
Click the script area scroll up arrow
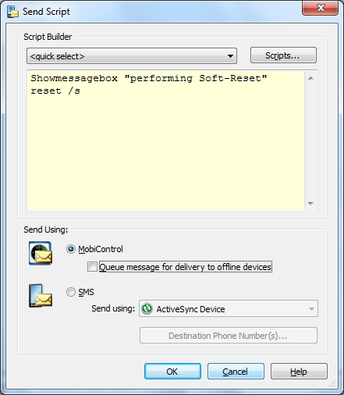pos(310,78)
